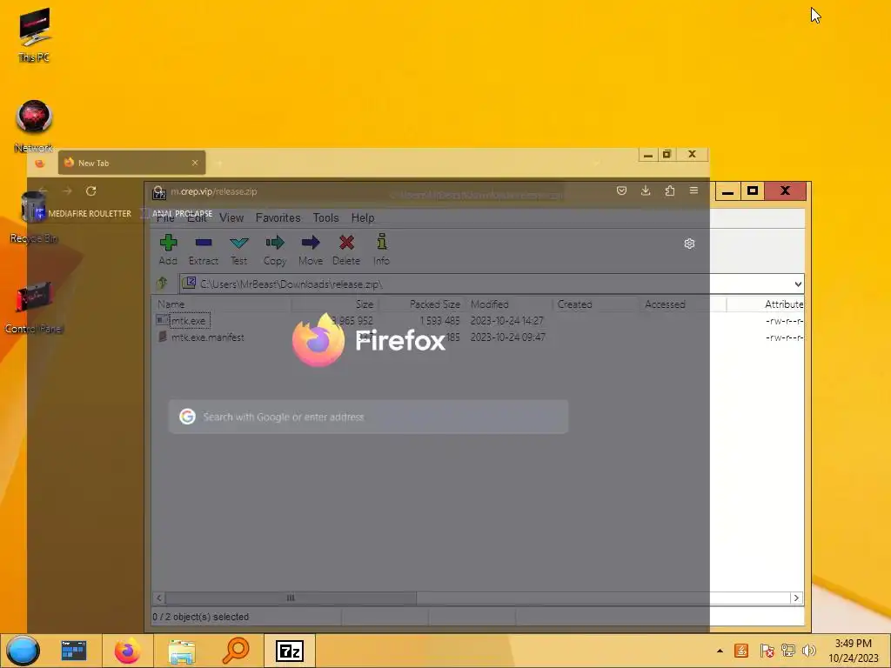Open Recycle Bin desktop icon

34,217
